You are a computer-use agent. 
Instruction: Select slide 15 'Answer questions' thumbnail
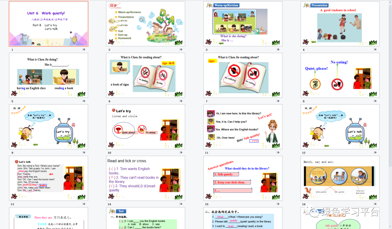(x=243, y=178)
